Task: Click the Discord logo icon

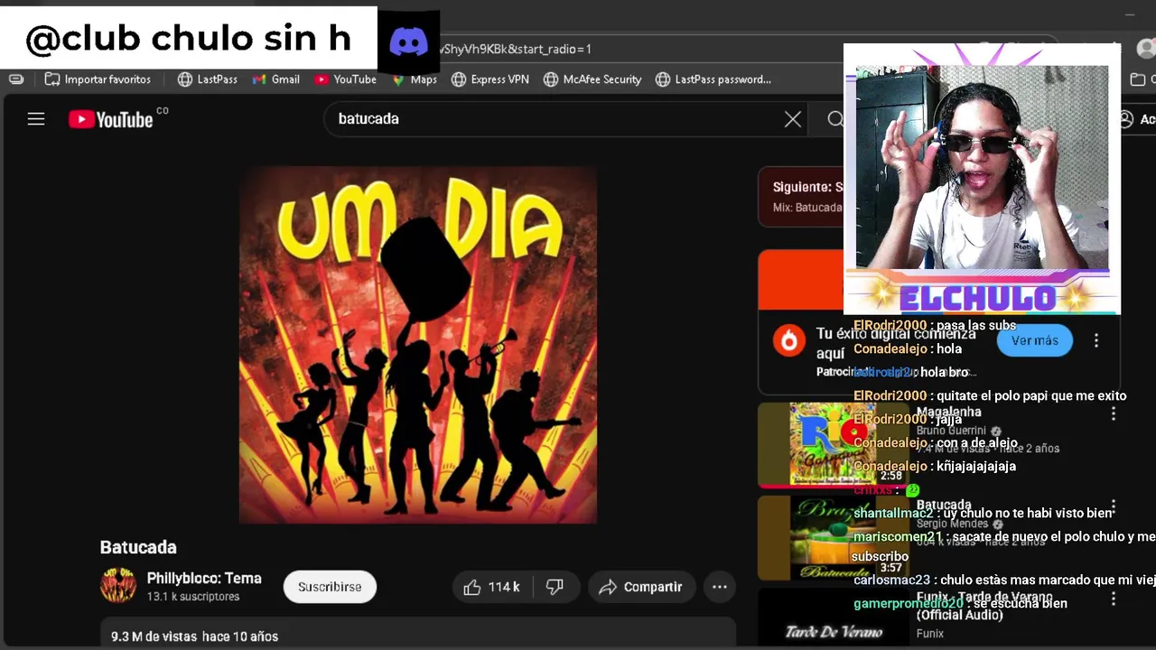Action: [x=408, y=42]
